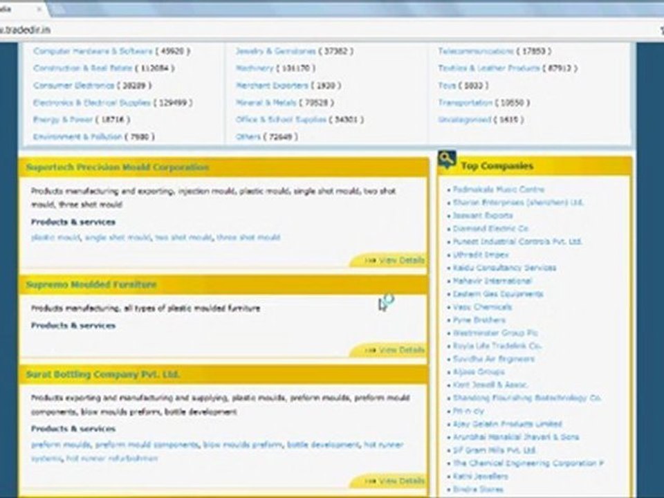Screen dimensions: 664x498
Task: Open Puneet Industrial Controls Pvt. Ltd.
Action: click(x=517, y=242)
